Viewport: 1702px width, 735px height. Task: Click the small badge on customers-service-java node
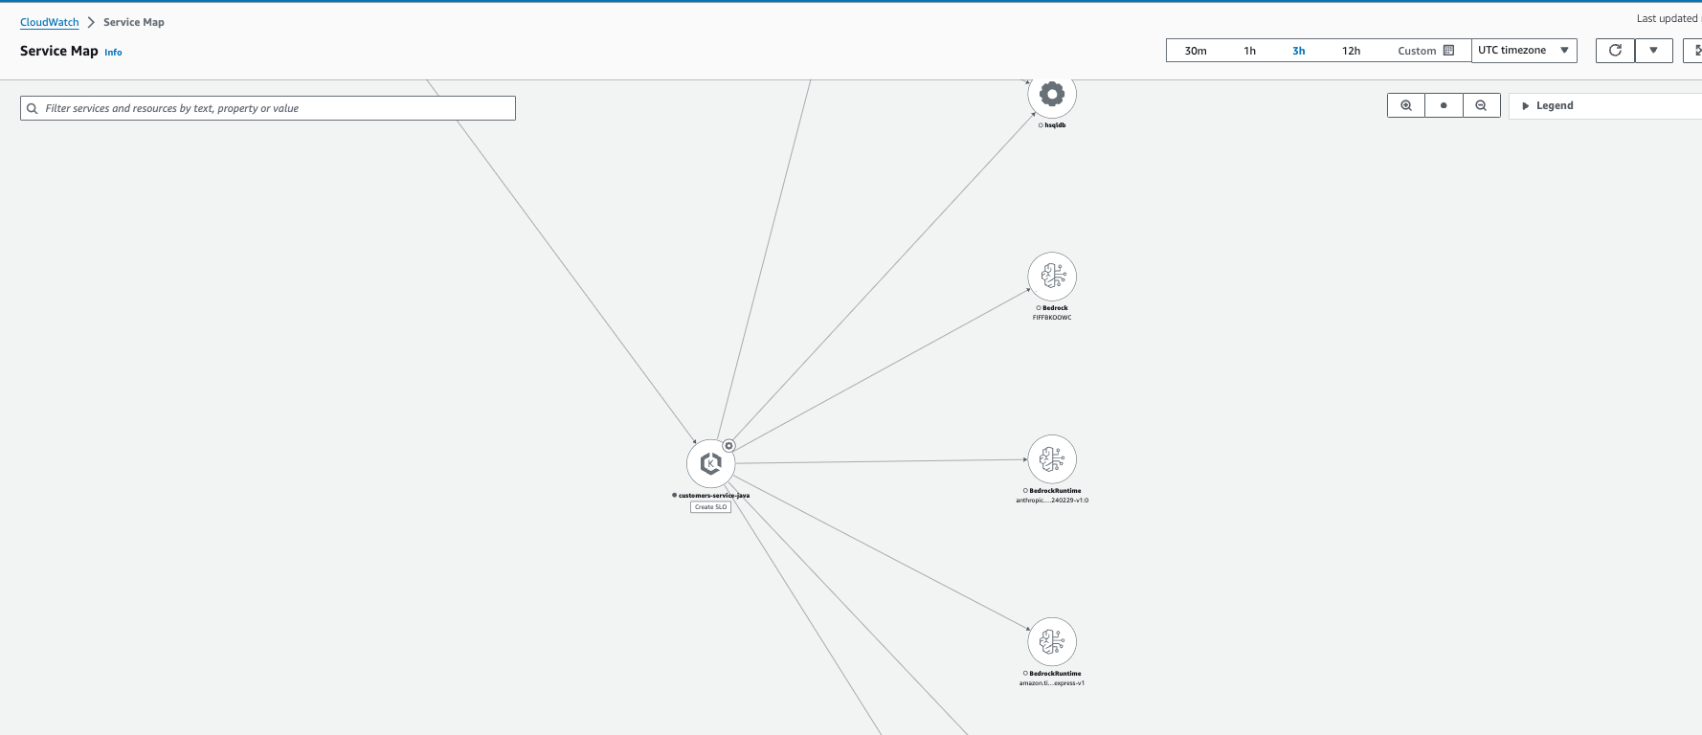point(728,446)
